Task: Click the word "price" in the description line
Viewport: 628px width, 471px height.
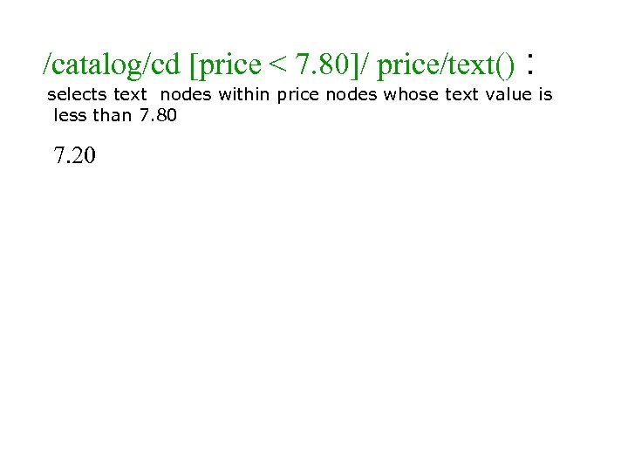Action: pos(298,94)
